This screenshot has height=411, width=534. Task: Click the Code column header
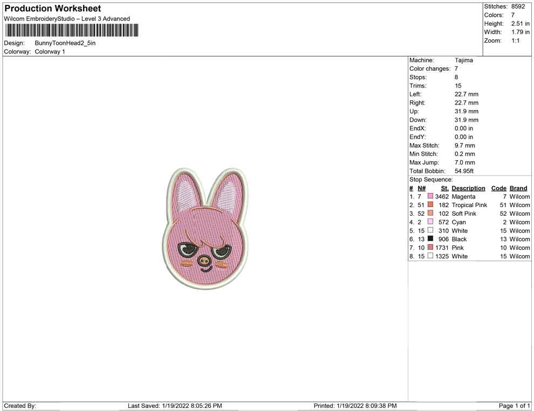[498, 188]
